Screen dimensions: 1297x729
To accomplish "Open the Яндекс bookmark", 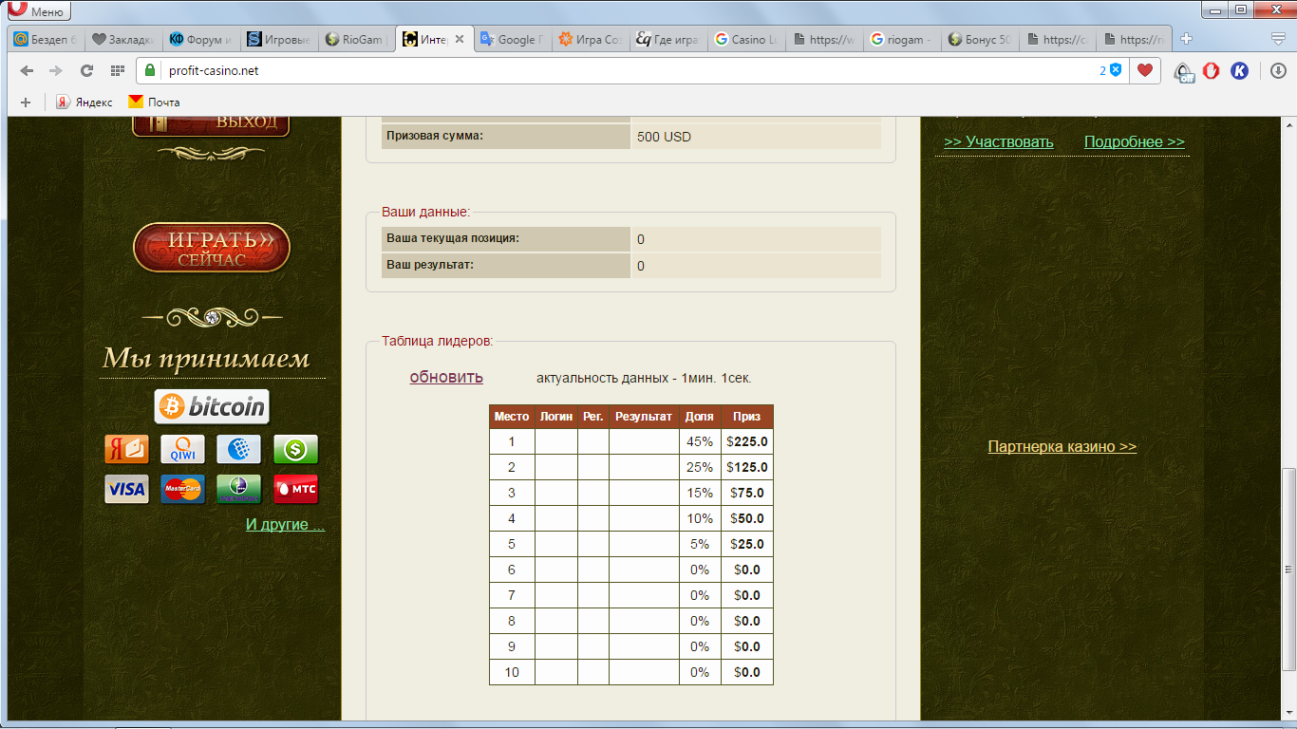I will 85,102.
